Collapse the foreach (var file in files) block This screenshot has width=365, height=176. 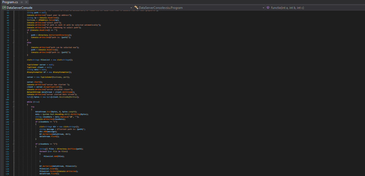[x=14, y=151]
